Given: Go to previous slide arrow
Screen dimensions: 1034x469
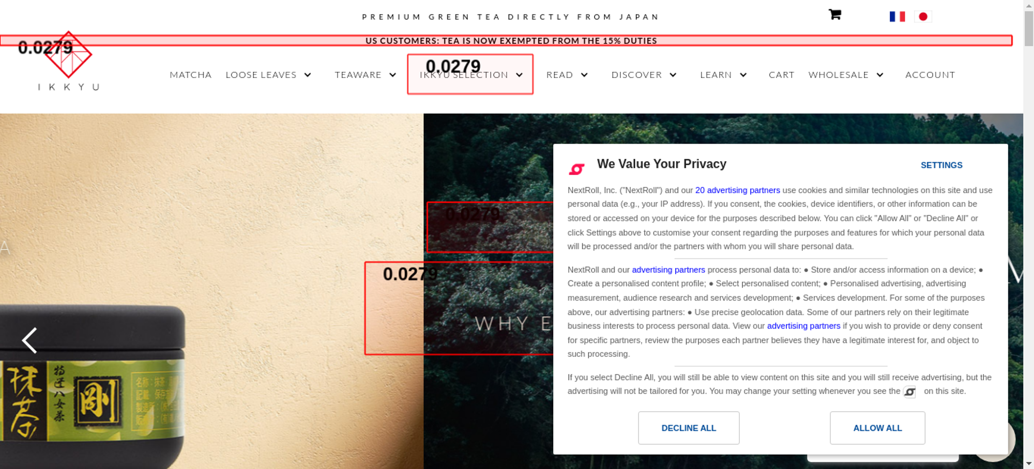Looking at the screenshot, I should [x=29, y=340].
